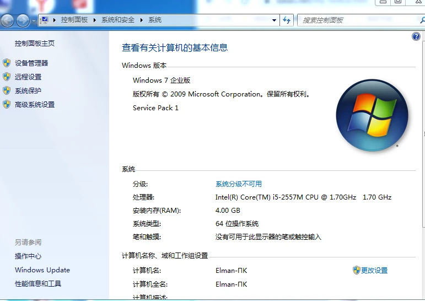Click the 系统分级不可用 rating link

(238, 184)
